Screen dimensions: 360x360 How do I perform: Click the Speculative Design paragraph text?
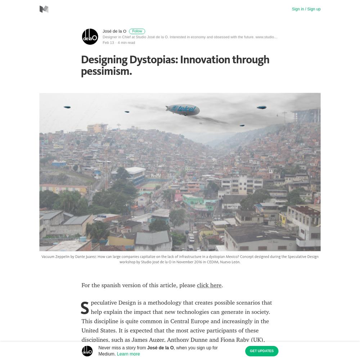pyautogui.click(x=177, y=321)
